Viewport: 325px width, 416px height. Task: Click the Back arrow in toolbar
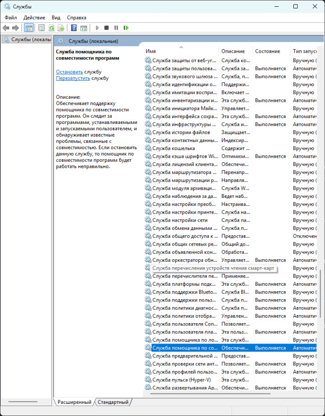[6, 28]
